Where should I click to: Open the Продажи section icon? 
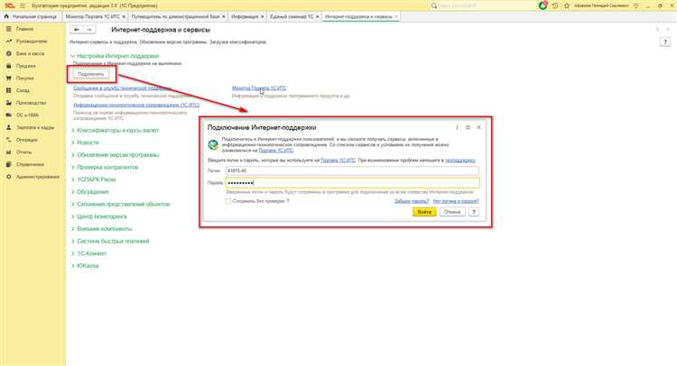pos(9,66)
